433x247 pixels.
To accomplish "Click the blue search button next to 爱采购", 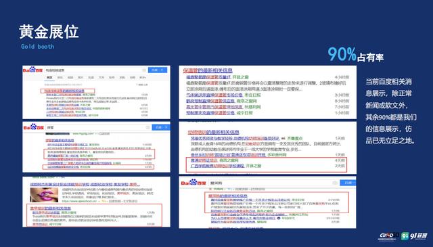I will coord(348,183).
